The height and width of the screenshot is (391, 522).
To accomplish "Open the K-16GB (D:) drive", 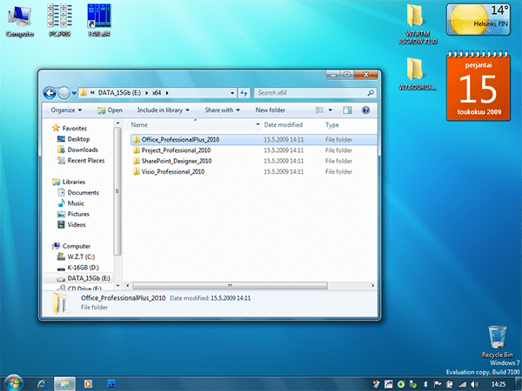I will [78, 268].
